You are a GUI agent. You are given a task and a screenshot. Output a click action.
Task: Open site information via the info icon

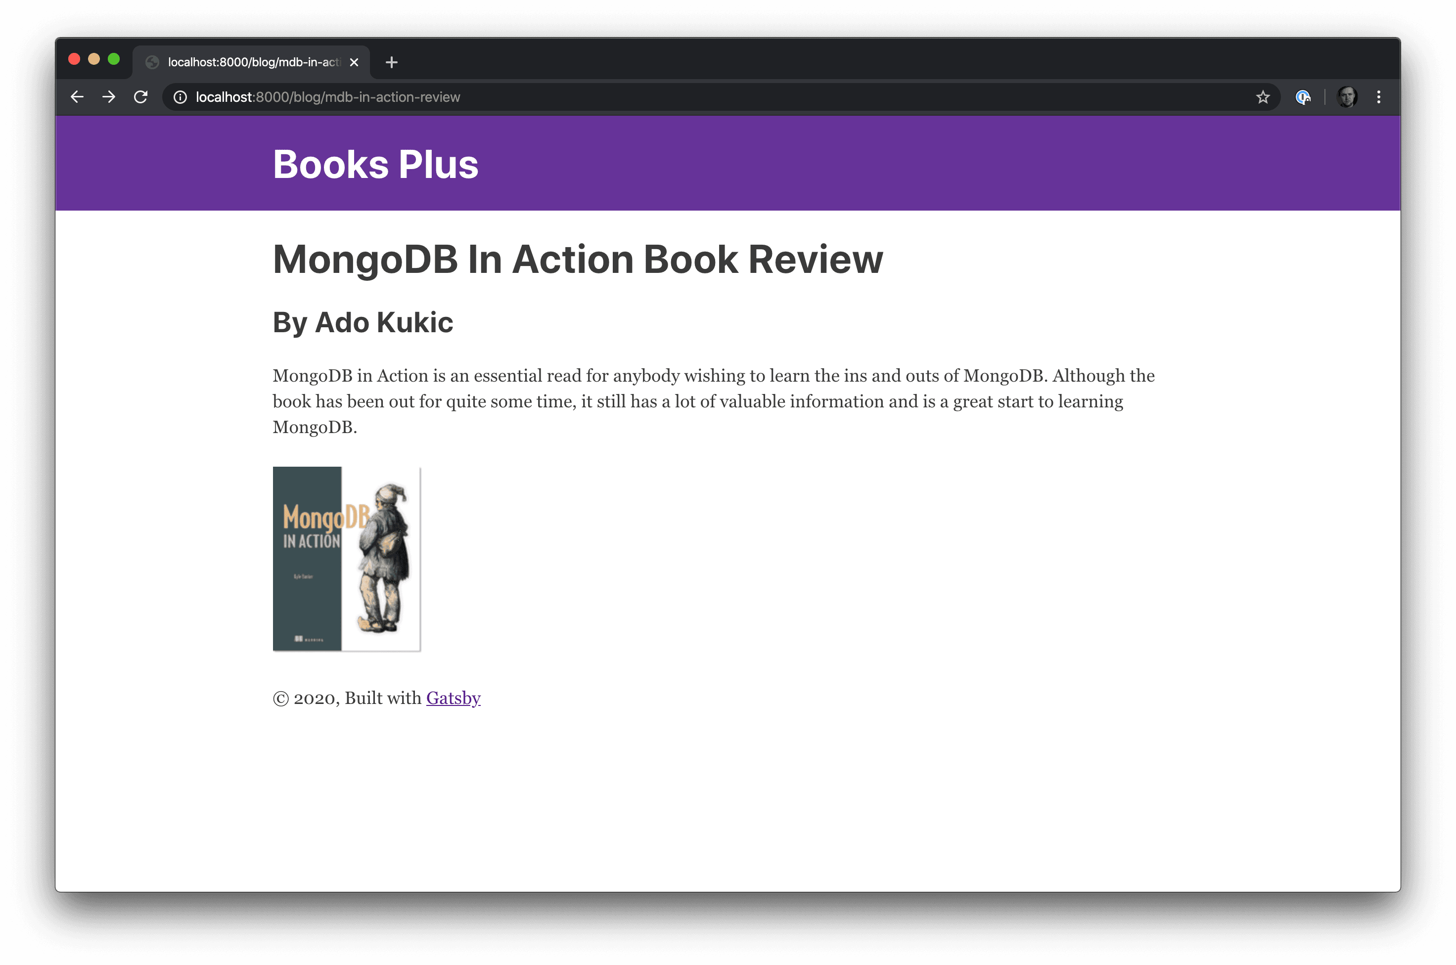pos(179,96)
